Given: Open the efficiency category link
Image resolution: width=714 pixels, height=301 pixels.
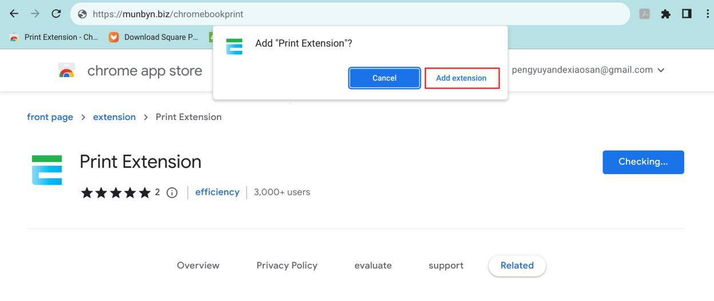Looking at the screenshot, I should [217, 192].
